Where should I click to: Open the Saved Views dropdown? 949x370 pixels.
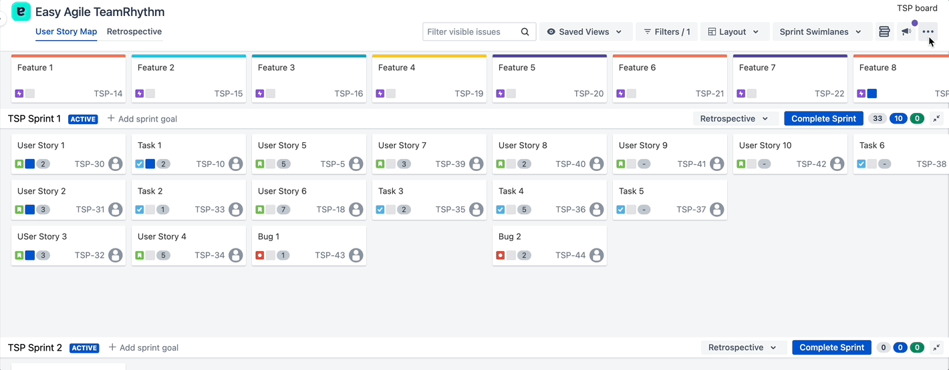tap(585, 31)
